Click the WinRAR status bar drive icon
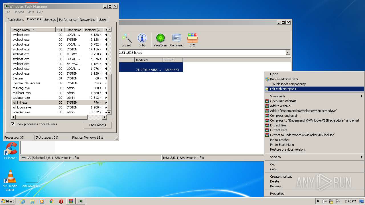This screenshot has width=365, height=205. click(x=23, y=158)
